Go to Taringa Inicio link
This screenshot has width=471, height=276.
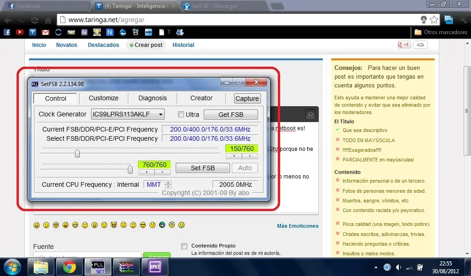pos(39,45)
